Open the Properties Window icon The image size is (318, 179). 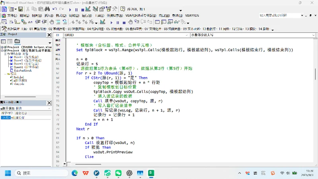click(x=102, y=9)
